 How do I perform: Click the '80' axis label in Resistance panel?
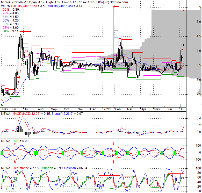199,173
